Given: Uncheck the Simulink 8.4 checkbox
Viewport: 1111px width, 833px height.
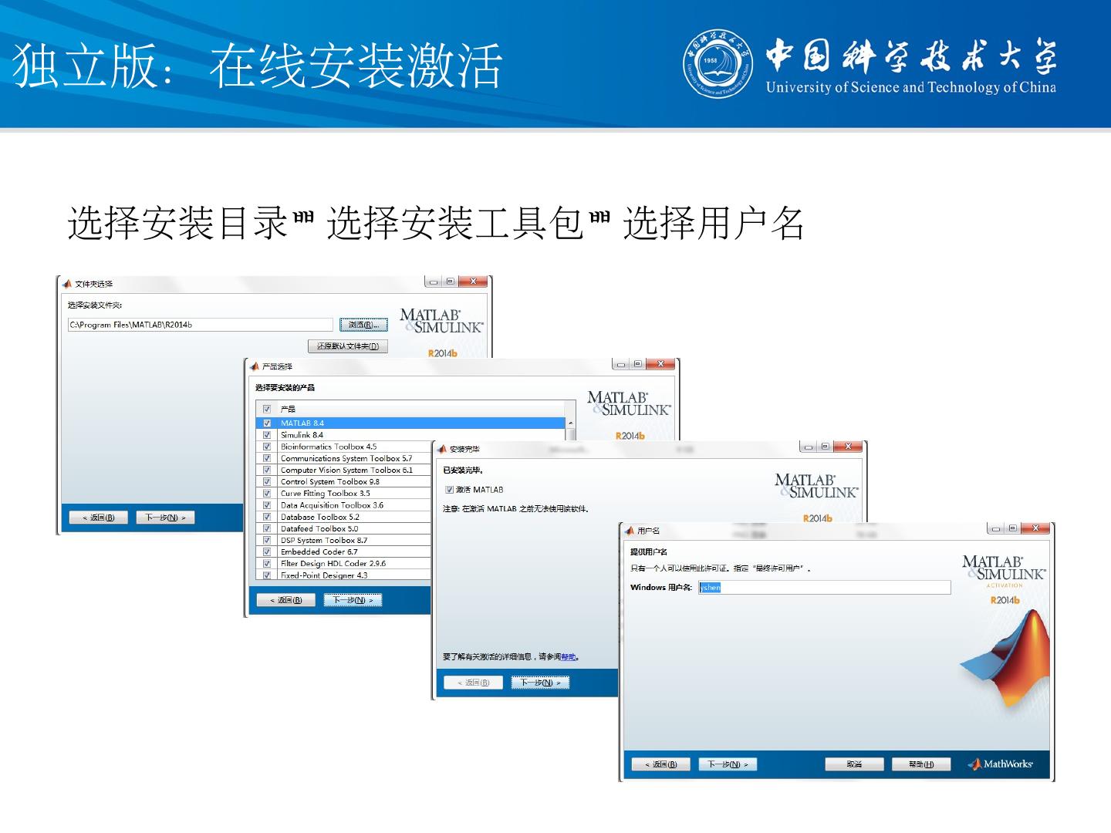Looking at the screenshot, I should (x=267, y=435).
